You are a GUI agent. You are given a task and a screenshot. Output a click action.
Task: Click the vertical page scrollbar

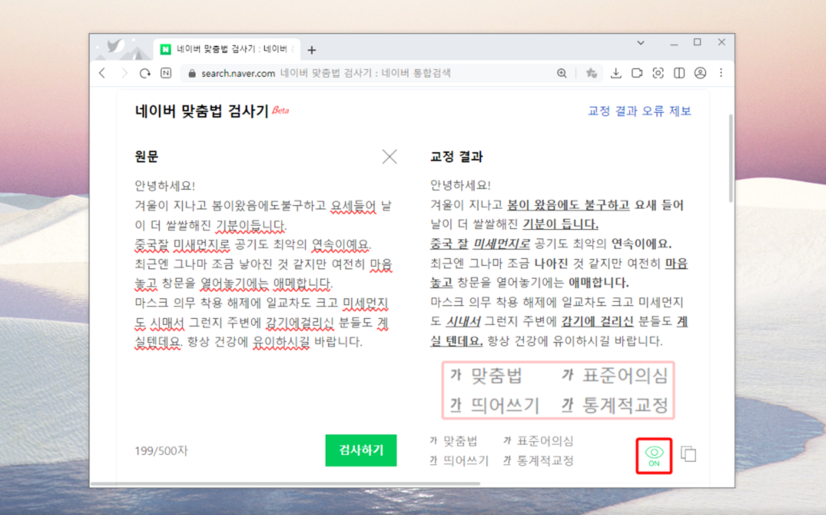click(730, 159)
